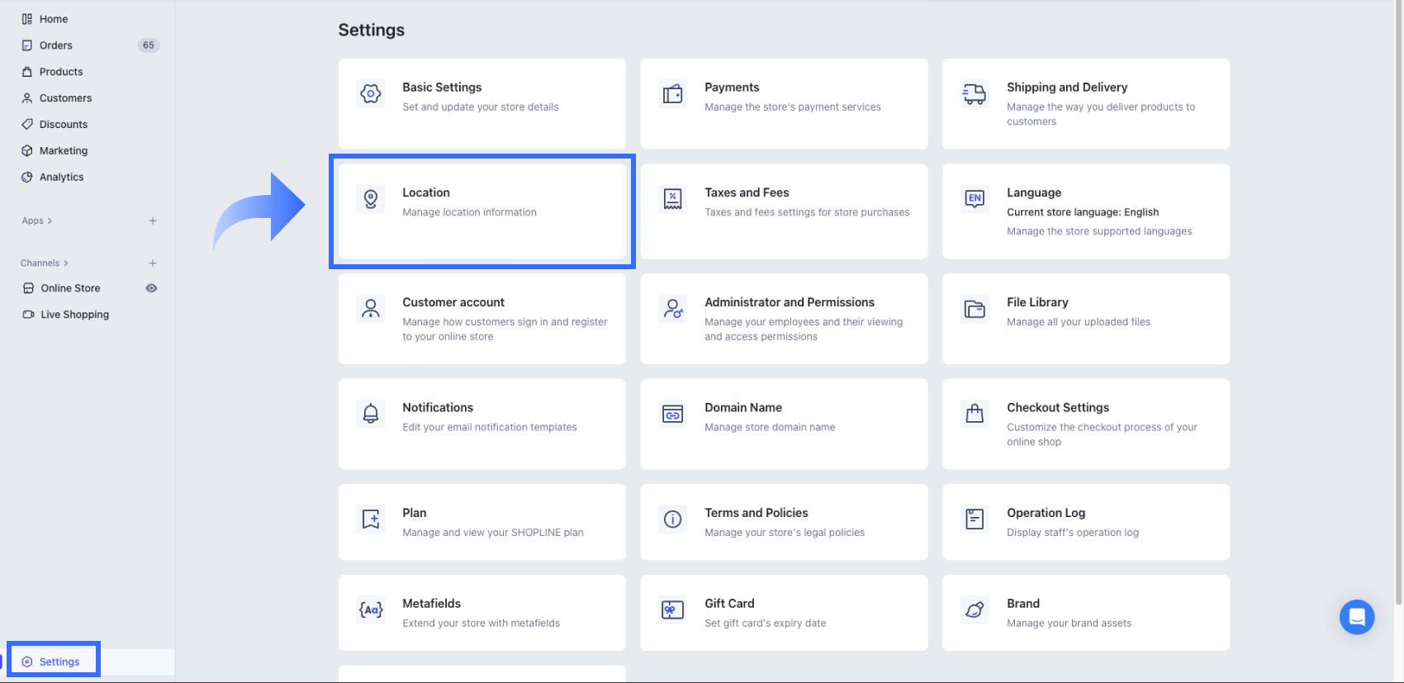Click the Gift Card icon
Image resolution: width=1404 pixels, height=683 pixels.
pos(673,610)
